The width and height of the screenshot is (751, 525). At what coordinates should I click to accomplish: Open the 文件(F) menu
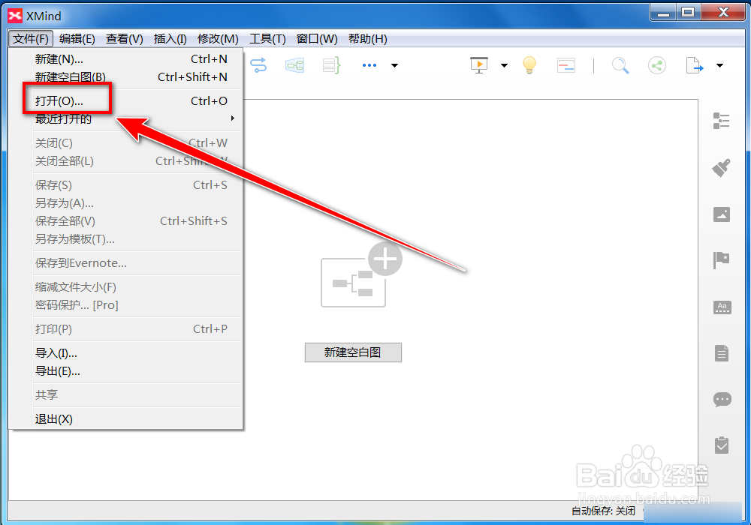pos(31,39)
